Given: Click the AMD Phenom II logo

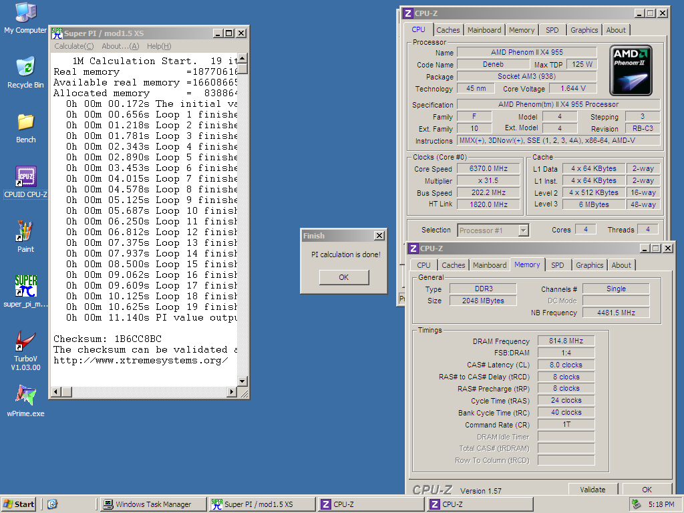Looking at the screenshot, I should pyautogui.click(x=631, y=70).
